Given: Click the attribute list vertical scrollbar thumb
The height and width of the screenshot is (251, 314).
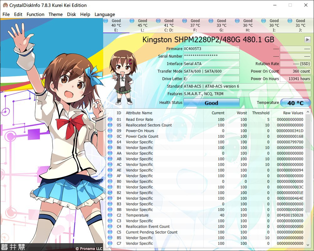Looking at the screenshot, I should [308, 164].
